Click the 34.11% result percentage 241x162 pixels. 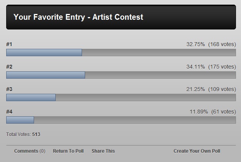(196, 67)
